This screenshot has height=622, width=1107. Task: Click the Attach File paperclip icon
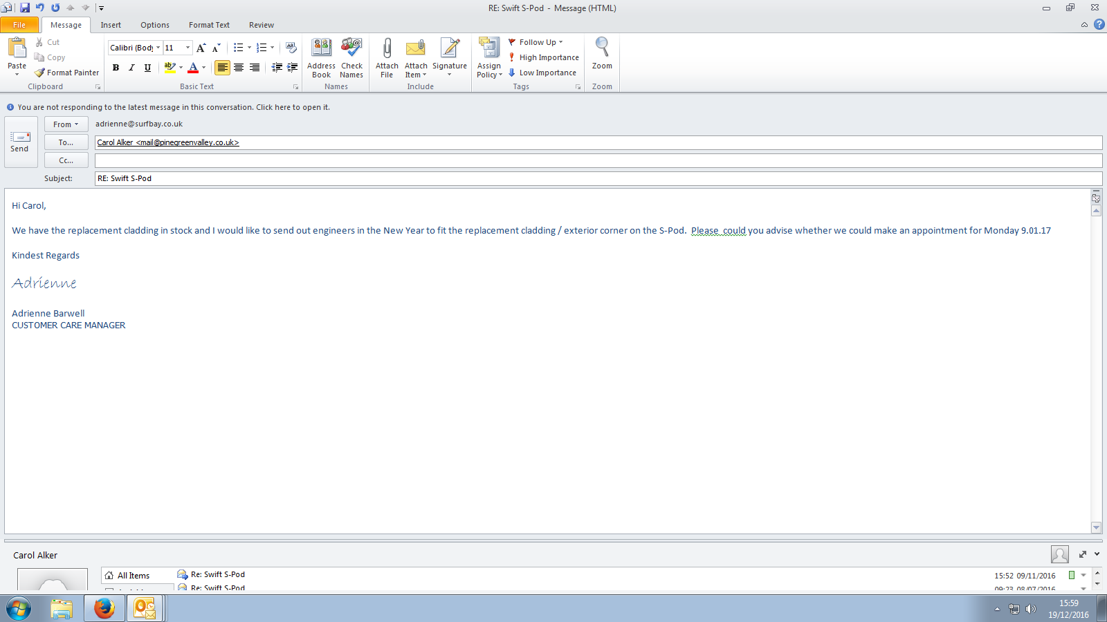pos(387,48)
